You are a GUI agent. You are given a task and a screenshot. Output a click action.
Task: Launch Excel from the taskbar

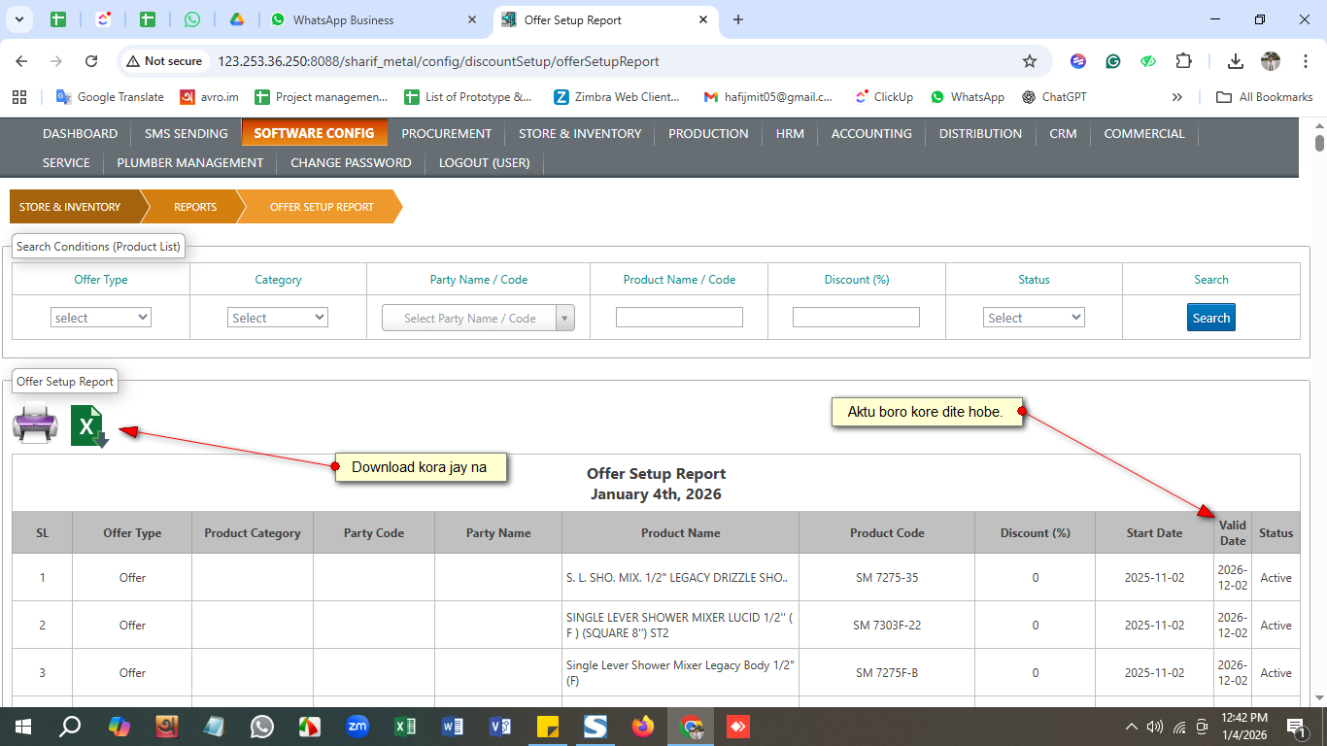pyautogui.click(x=405, y=727)
